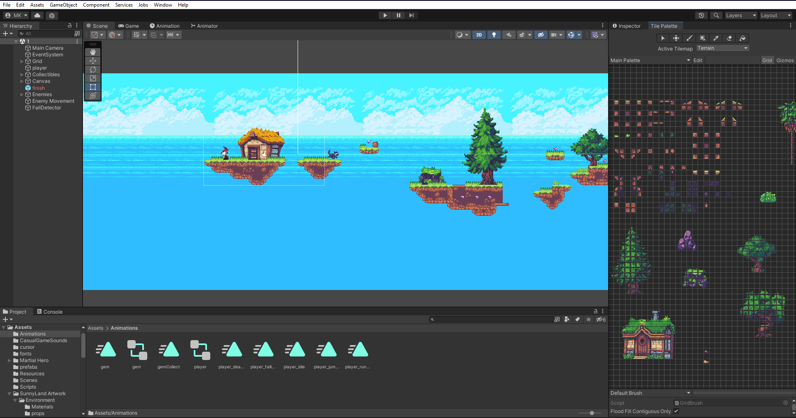Activate the Hand view tool
Viewport: 796px width, 418px height.
click(x=93, y=52)
